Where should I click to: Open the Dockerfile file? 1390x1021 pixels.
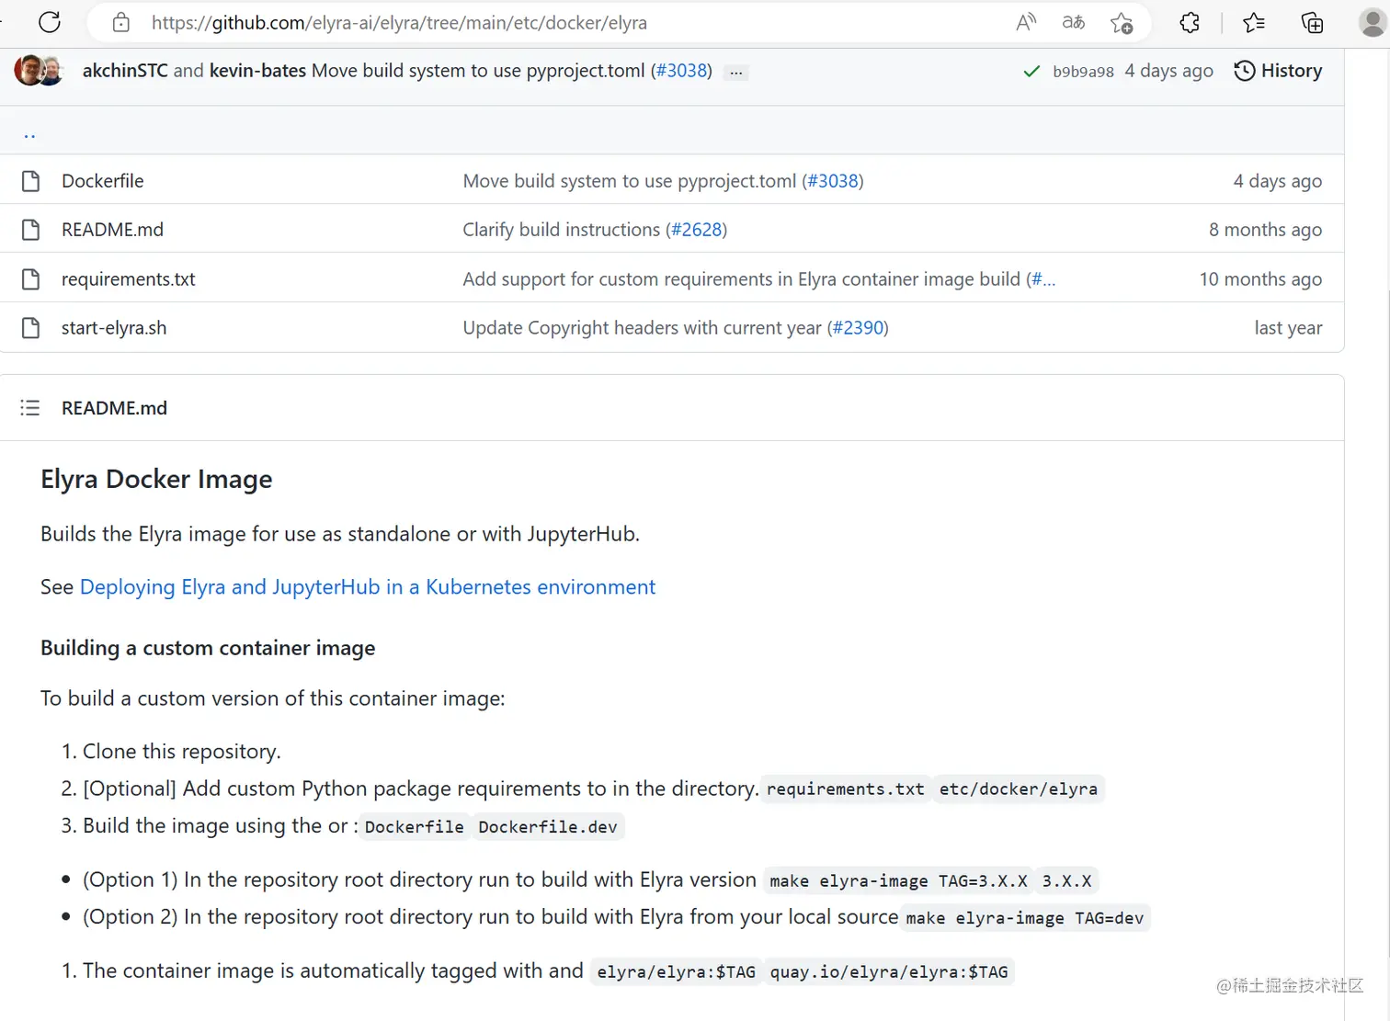point(102,181)
